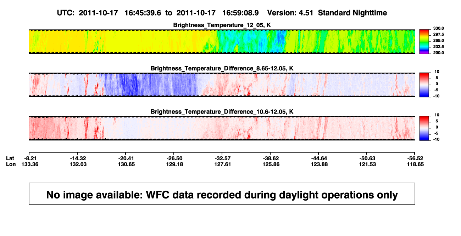
Task: Click the latitude value '-56.52'
Action: [x=415, y=158]
